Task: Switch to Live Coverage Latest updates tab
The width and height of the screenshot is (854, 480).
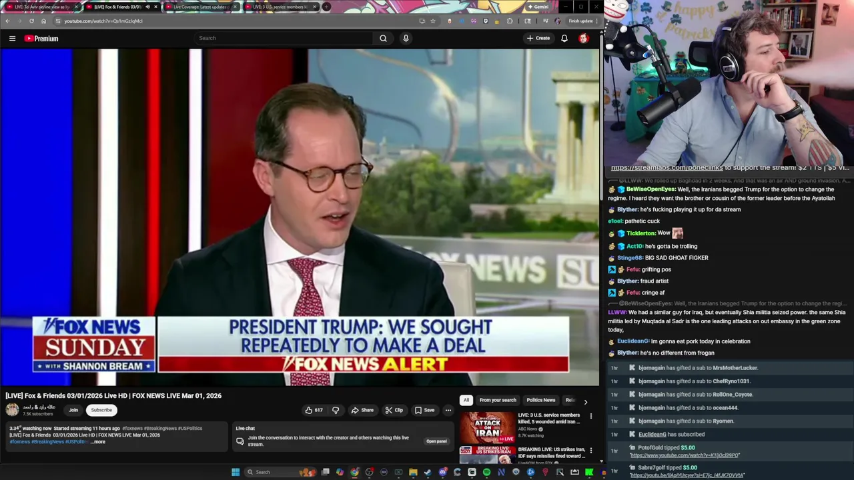Action: 200,7
